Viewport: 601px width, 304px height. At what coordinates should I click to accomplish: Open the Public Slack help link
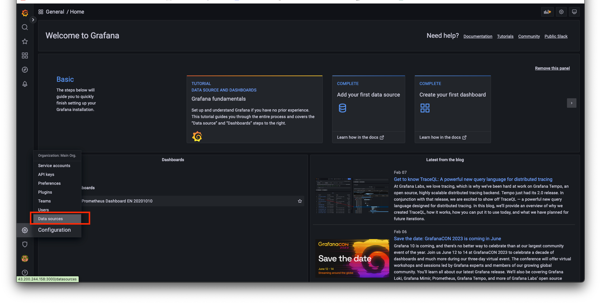[556, 36]
